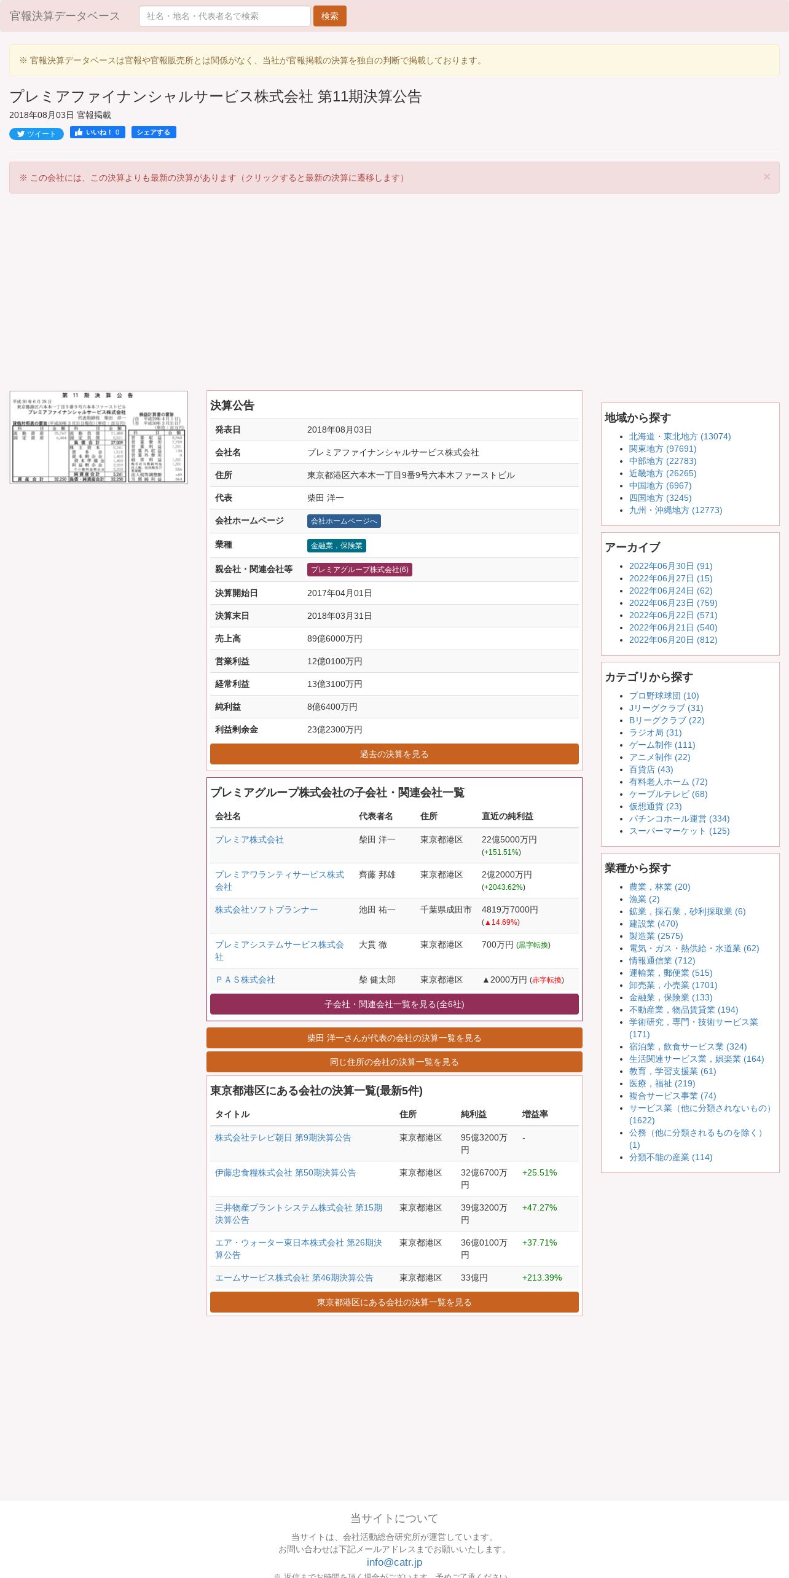View settlements of companies at same address
This screenshot has height=1578, width=789.
[x=394, y=1062]
